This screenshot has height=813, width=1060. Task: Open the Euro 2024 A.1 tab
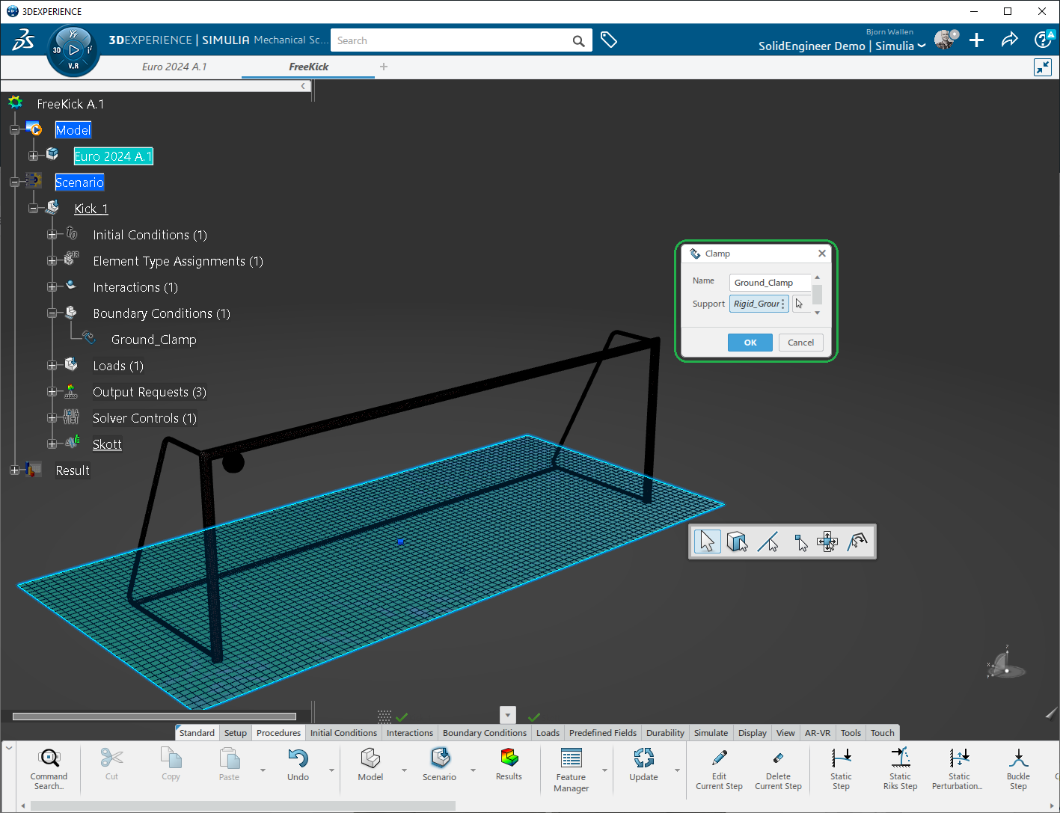pyautogui.click(x=174, y=67)
